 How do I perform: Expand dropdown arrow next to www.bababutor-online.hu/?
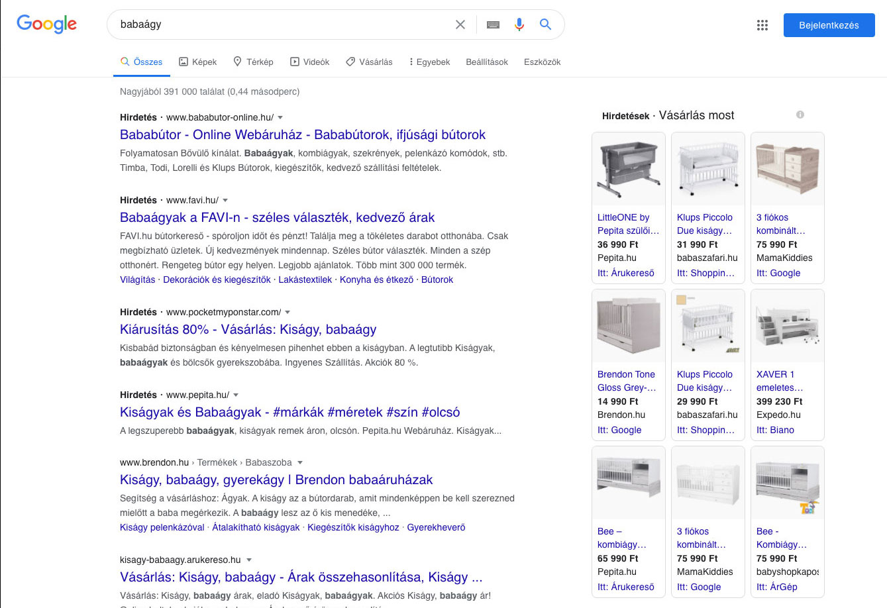[280, 118]
